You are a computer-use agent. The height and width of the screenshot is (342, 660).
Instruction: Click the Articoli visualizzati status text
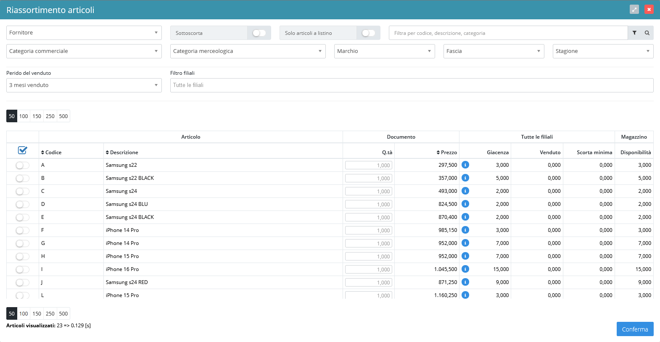click(x=48, y=326)
